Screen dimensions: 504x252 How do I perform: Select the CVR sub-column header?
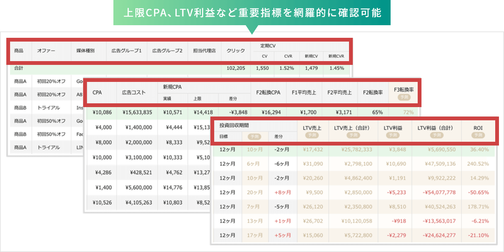288,56
